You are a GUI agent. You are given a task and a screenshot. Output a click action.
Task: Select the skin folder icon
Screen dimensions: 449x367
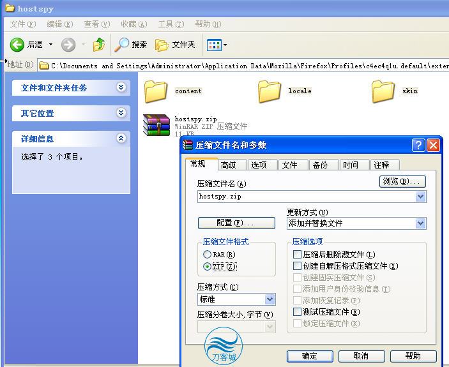[383, 91]
